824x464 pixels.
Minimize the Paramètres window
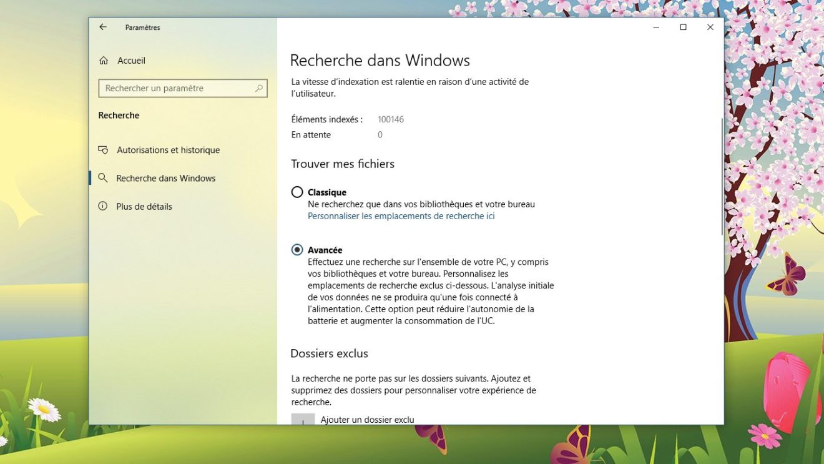[x=656, y=27]
